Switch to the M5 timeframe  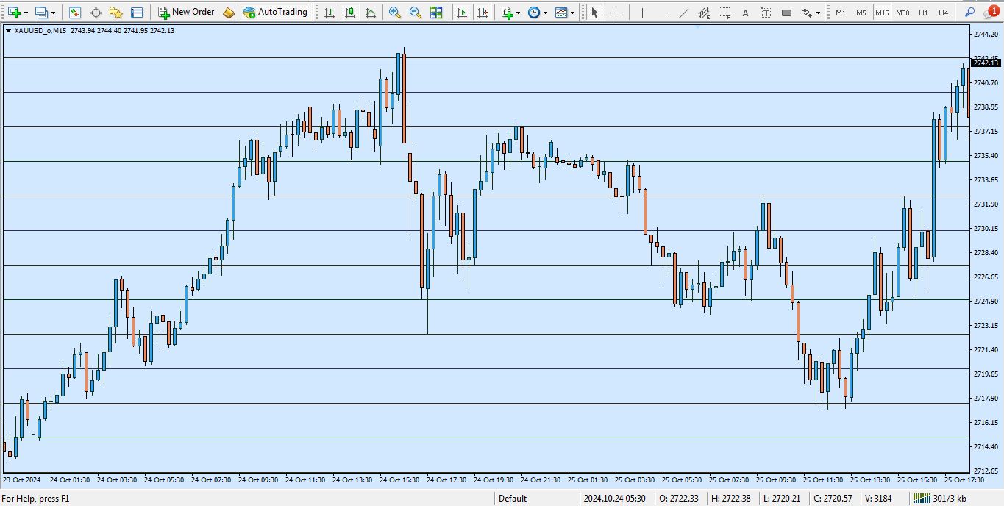(x=861, y=13)
